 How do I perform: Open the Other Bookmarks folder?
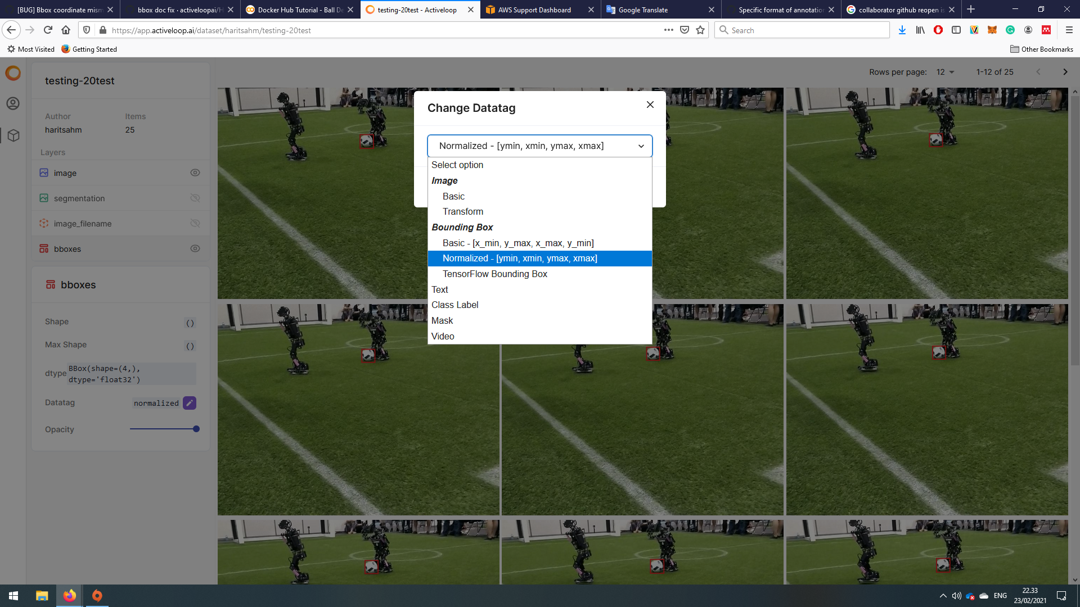point(1041,49)
